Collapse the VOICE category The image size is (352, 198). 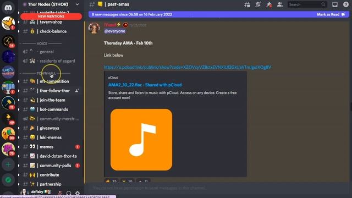click(42, 43)
